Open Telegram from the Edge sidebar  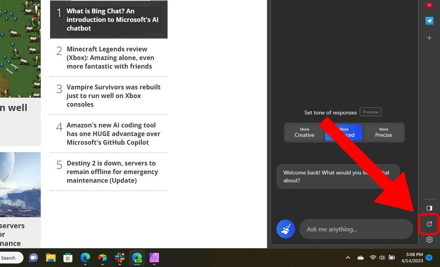[429, 20]
